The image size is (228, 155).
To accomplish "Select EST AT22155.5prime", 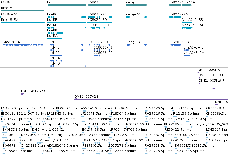I will pos(110,122).
